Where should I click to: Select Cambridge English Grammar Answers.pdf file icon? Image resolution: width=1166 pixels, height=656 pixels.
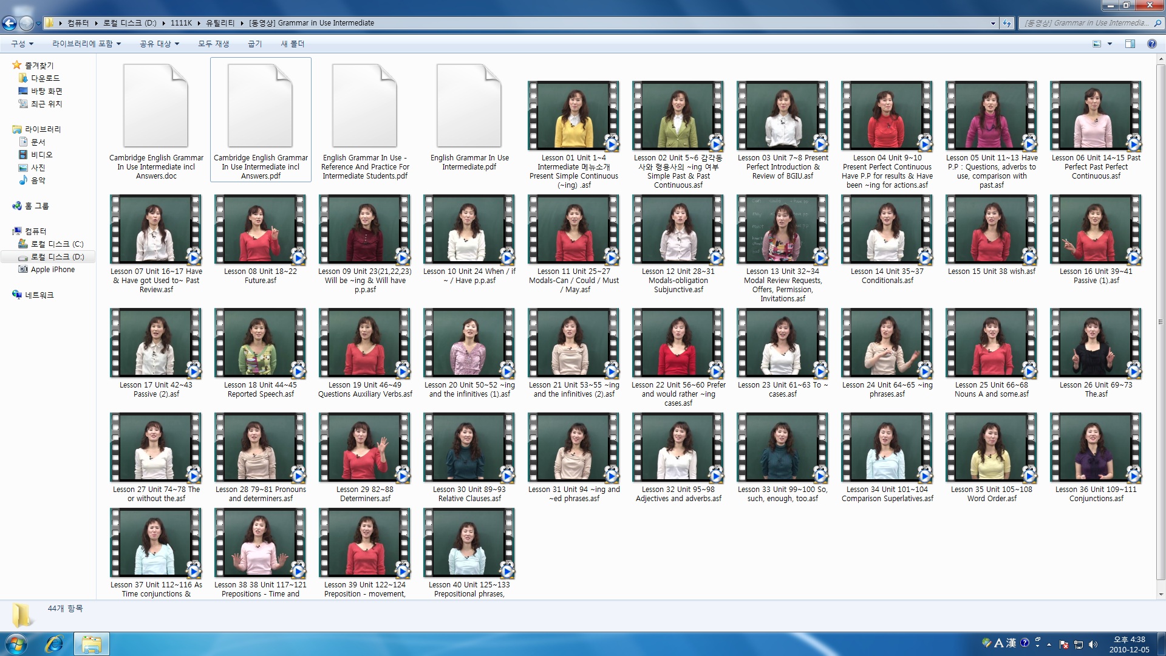pyautogui.click(x=261, y=104)
